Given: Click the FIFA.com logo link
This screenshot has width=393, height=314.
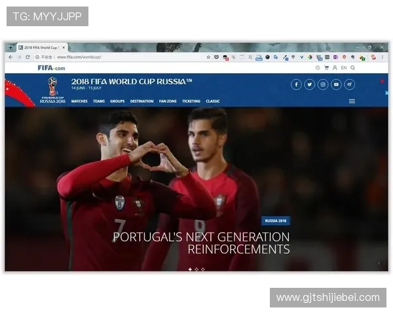Looking at the screenshot, I should tap(51, 67).
